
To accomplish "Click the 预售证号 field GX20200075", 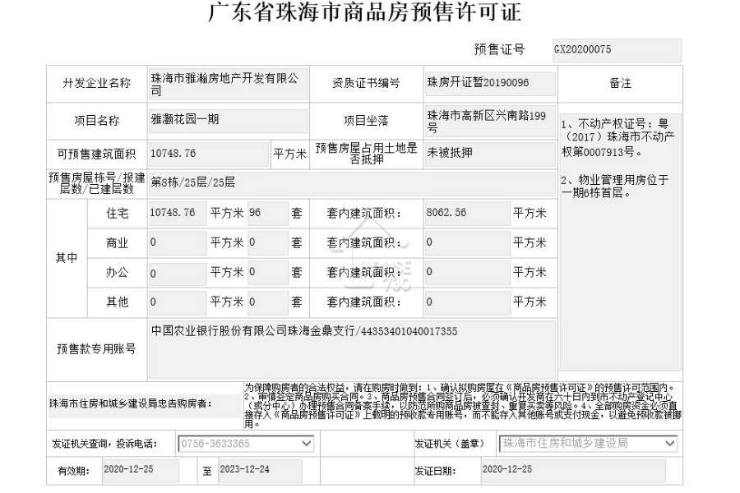I will pyautogui.click(x=617, y=50).
